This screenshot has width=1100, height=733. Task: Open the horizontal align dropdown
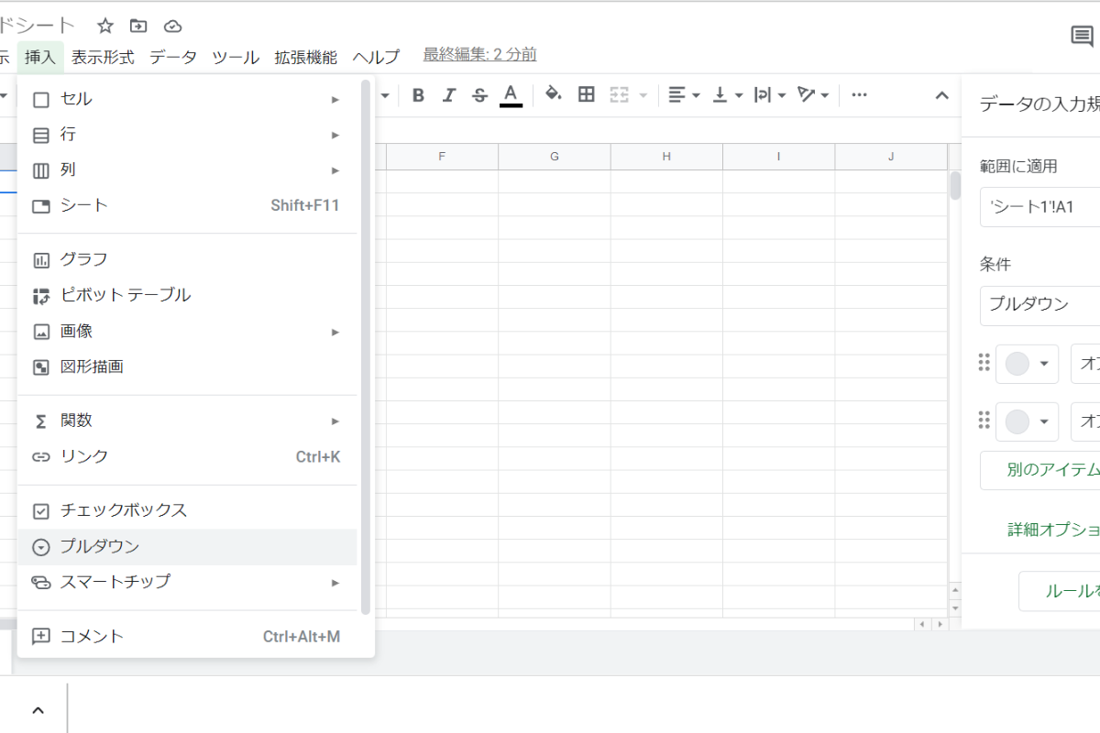[x=683, y=95]
